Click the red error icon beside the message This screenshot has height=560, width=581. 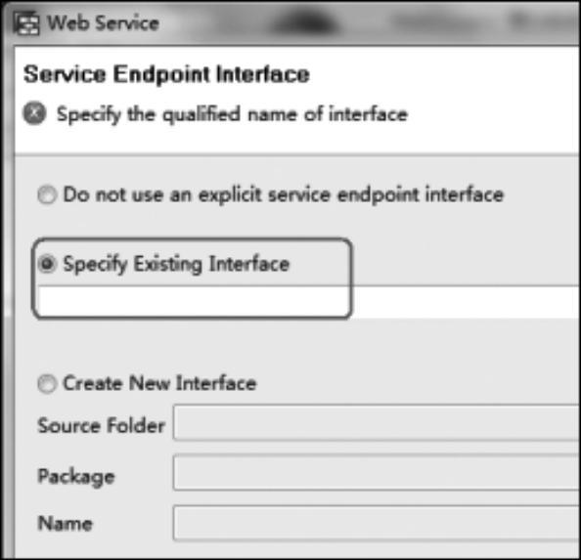pyautogui.click(x=34, y=113)
